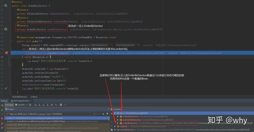Image resolution: width=254 pixels, height=132 pixels.
Task: Collapse the order() method fold marker
Action: [x=11, y=41]
